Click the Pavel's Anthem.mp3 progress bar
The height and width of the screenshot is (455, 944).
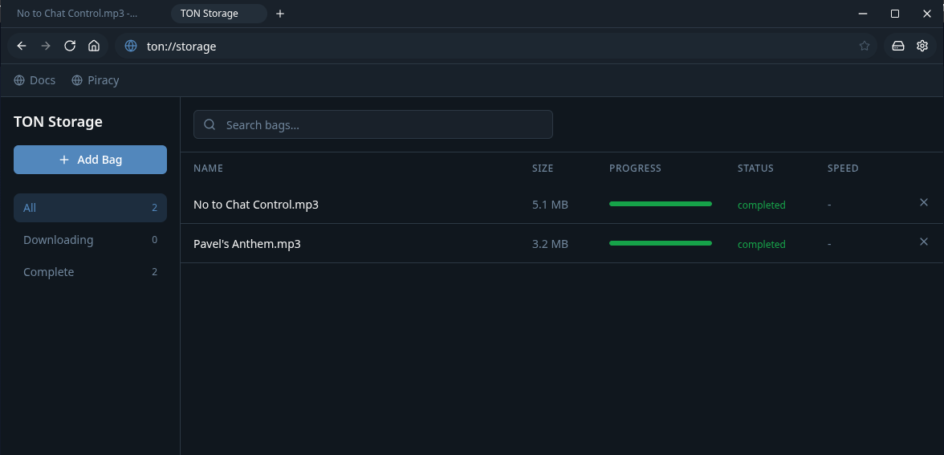[660, 243]
